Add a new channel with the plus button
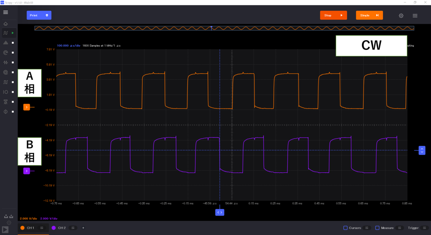This screenshot has width=431, height=235. [83, 228]
